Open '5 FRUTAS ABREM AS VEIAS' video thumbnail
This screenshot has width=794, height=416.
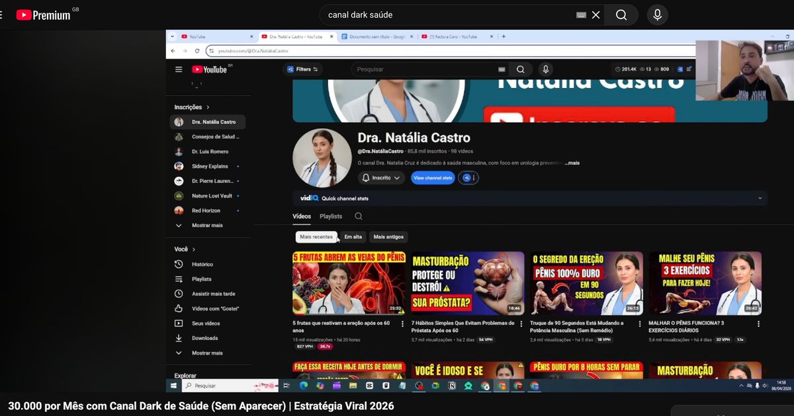[x=349, y=283]
